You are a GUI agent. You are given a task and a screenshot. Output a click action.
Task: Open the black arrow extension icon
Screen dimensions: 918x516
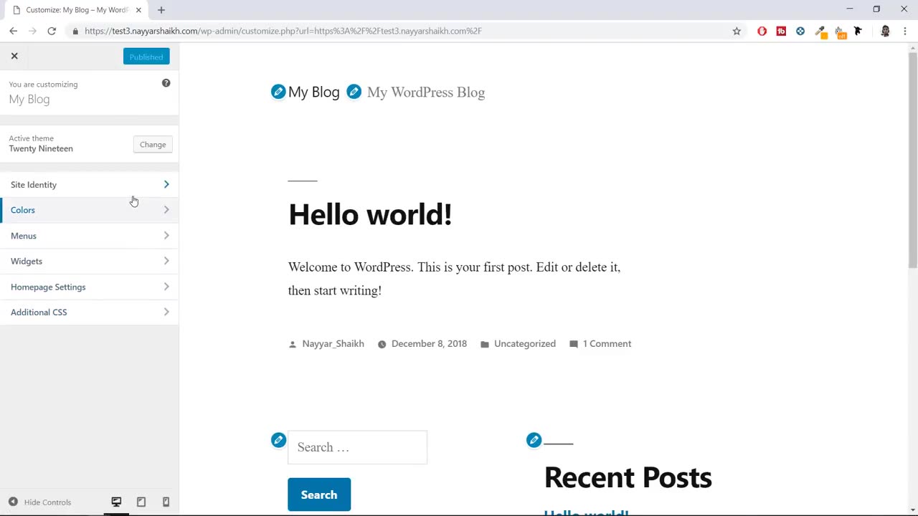[858, 31]
